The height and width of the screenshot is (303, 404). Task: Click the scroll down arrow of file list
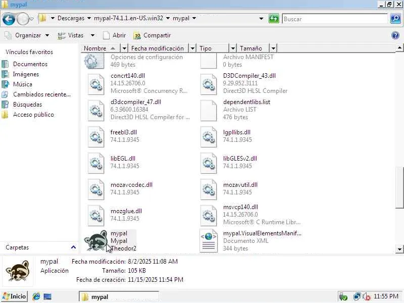(x=399, y=249)
